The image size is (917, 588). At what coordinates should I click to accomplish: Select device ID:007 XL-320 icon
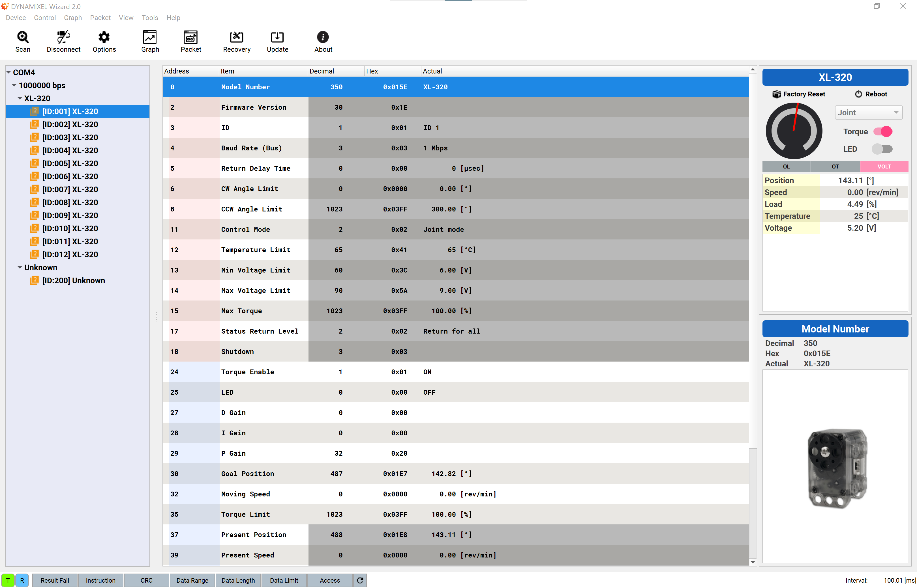(34, 189)
